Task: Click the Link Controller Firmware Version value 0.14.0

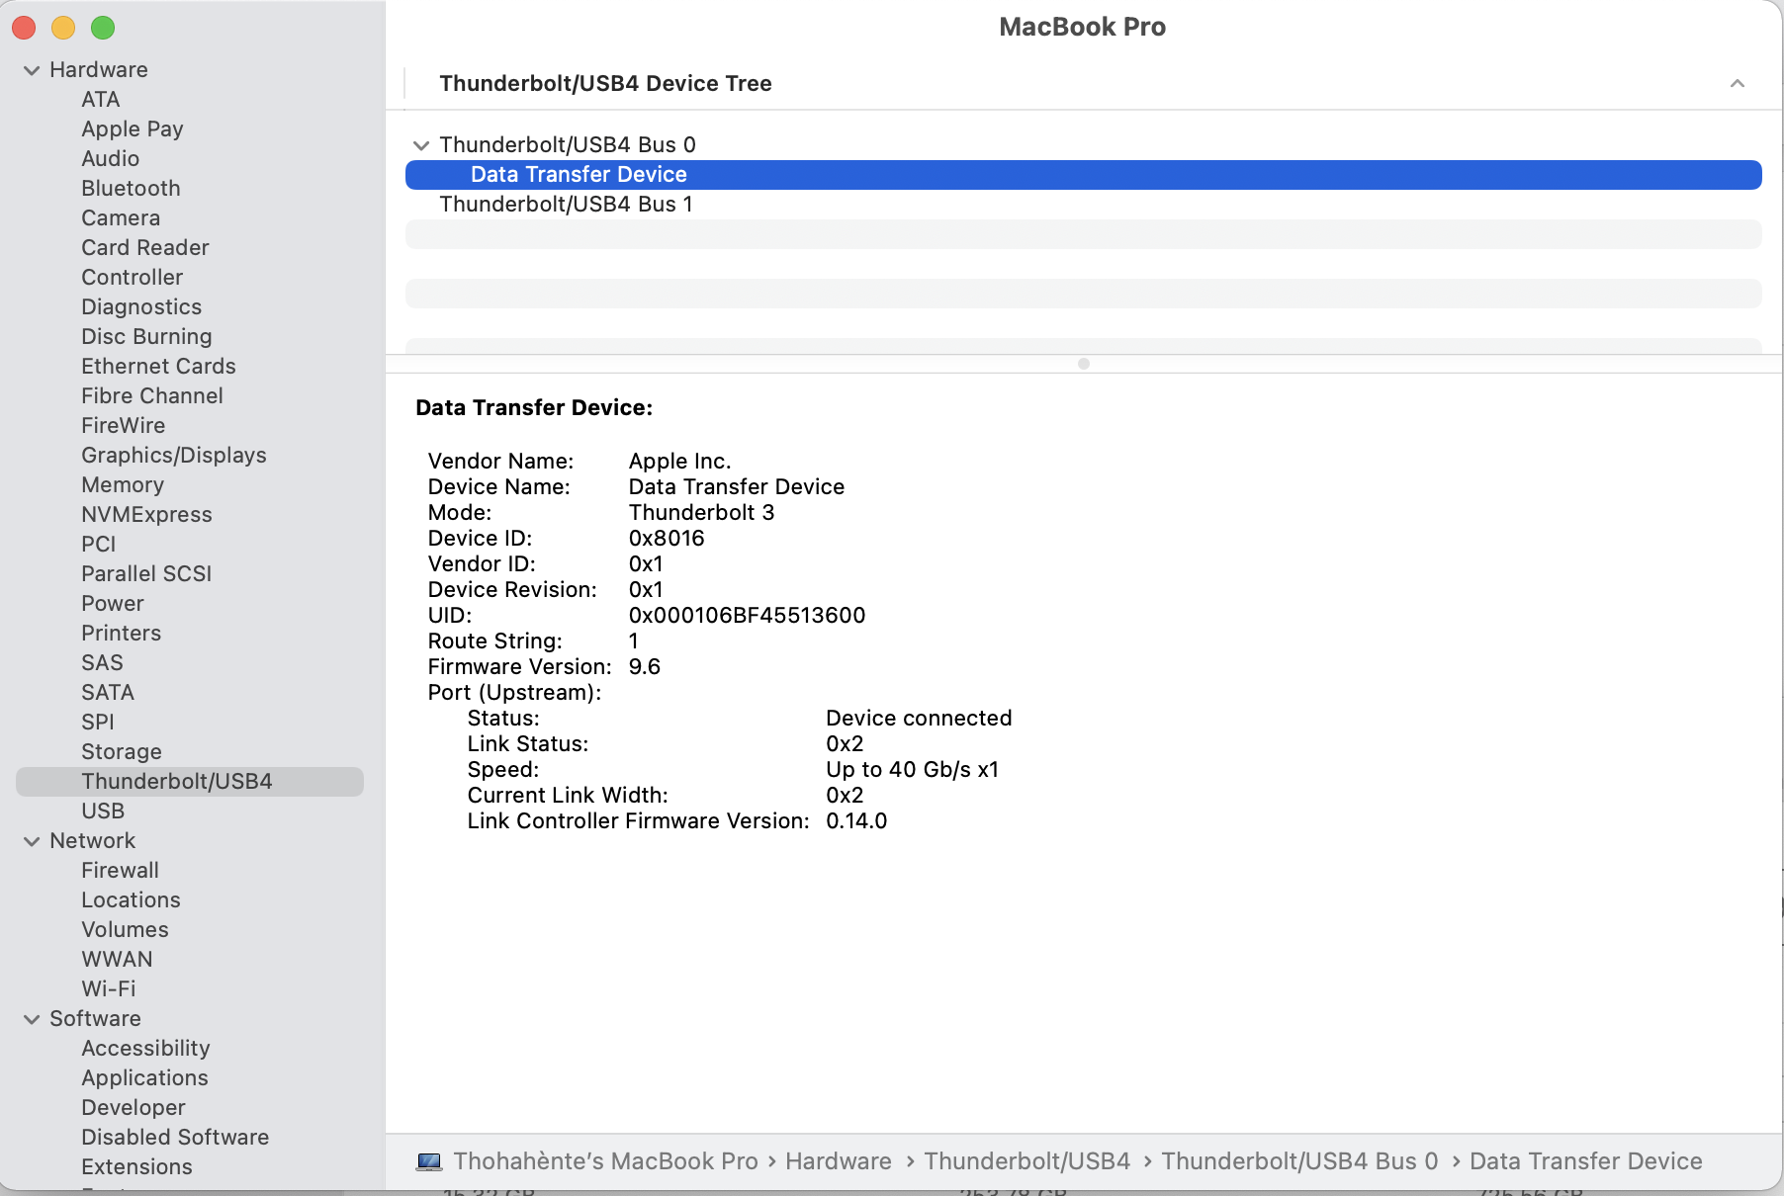Action: (856, 821)
